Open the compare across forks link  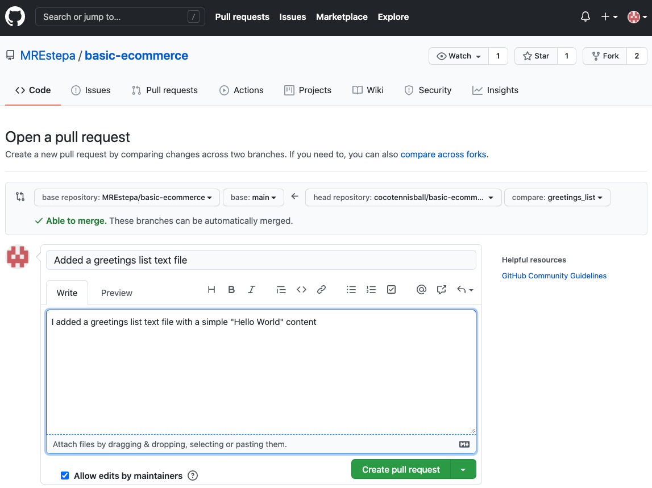tap(443, 155)
